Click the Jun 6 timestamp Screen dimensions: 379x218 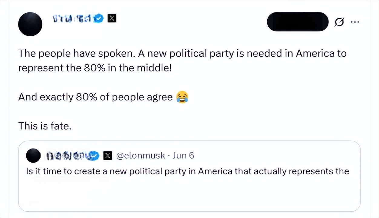point(183,156)
